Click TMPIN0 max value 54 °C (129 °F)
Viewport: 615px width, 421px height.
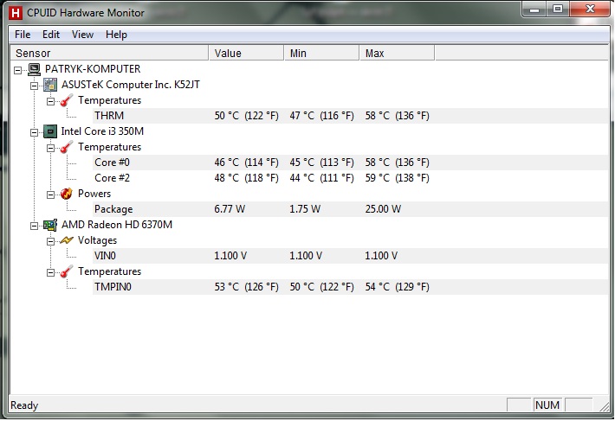[397, 287]
